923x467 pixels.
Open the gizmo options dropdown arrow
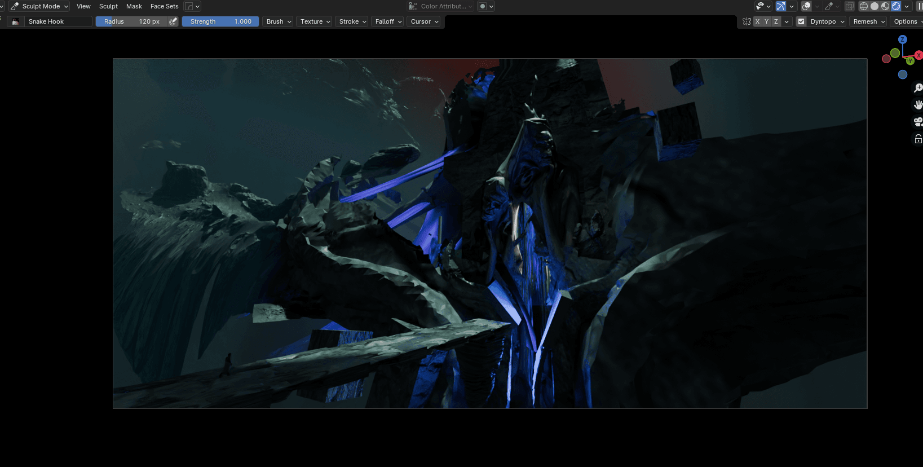(x=792, y=6)
